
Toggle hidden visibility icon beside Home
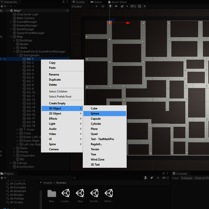point(1,152)
